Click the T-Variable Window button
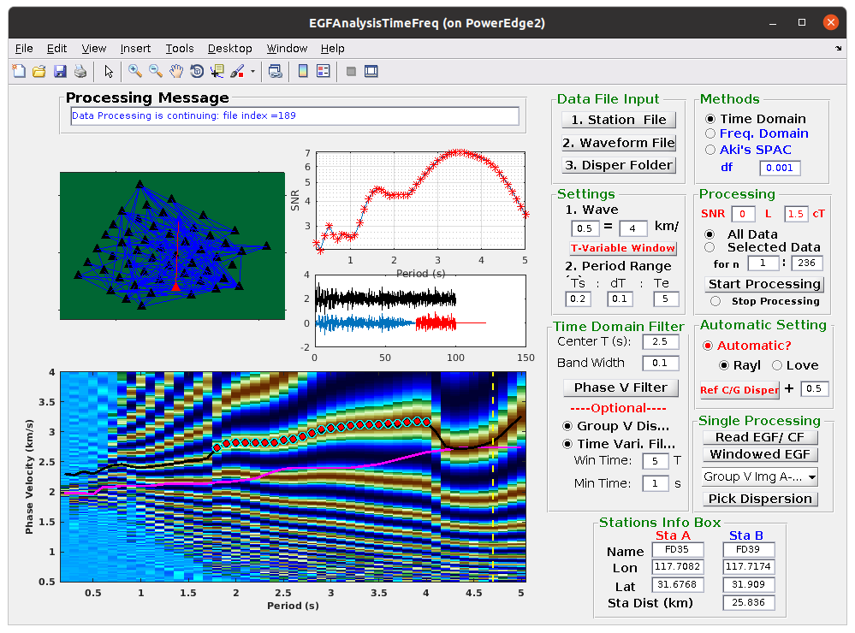 pyautogui.click(x=623, y=248)
